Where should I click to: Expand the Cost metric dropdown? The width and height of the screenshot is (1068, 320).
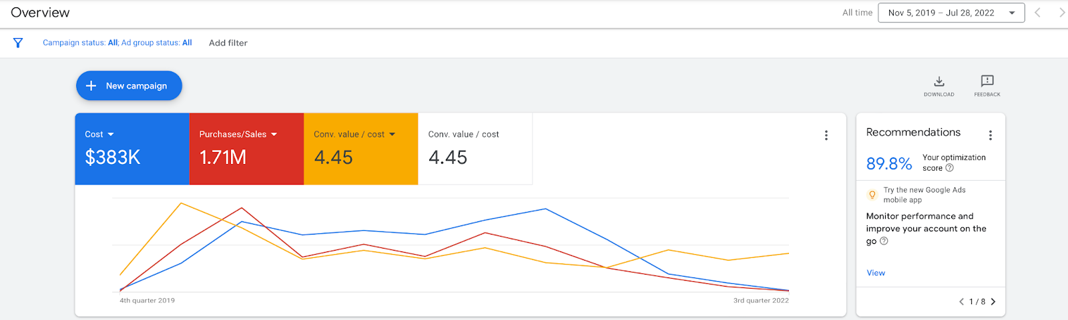click(x=111, y=135)
